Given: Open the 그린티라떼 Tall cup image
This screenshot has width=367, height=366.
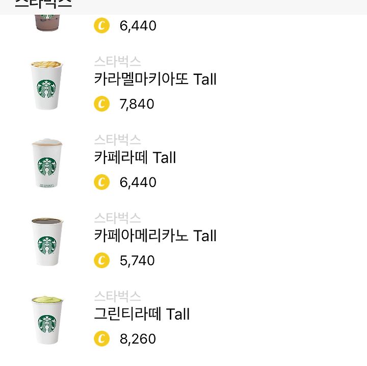Looking at the screenshot, I should click(x=47, y=320).
